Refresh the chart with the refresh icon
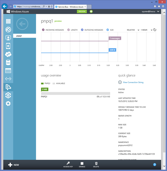 pos(155,30)
